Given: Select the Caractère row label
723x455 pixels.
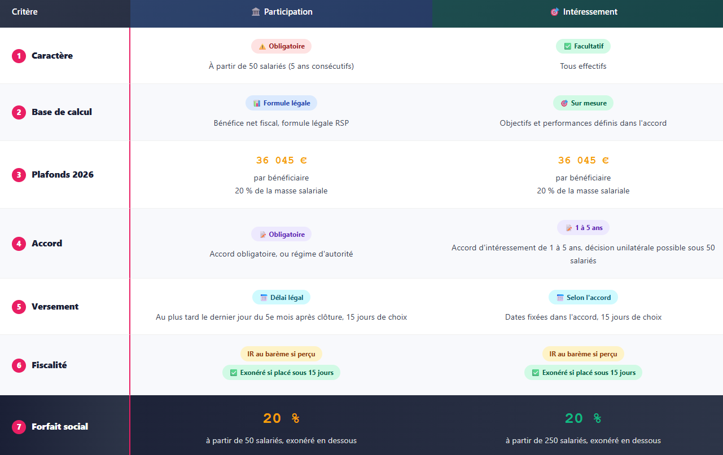Looking at the screenshot, I should coord(52,56).
